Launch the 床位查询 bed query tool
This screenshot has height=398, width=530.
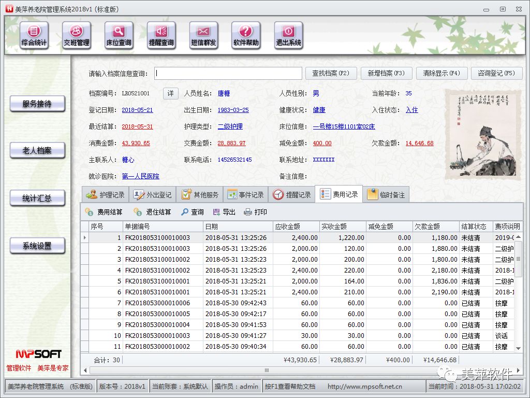pos(119,35)
